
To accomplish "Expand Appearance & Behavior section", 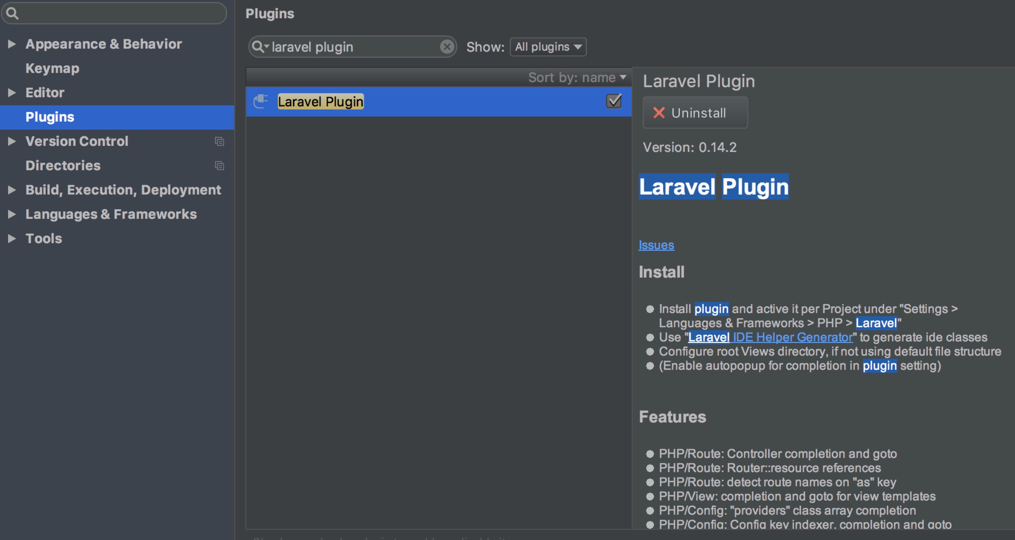I will point(12,44).
